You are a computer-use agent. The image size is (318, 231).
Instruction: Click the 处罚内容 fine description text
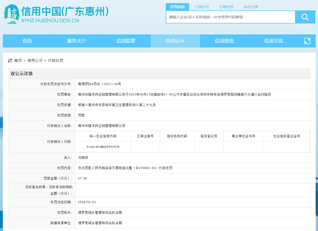tap(125, 168)
